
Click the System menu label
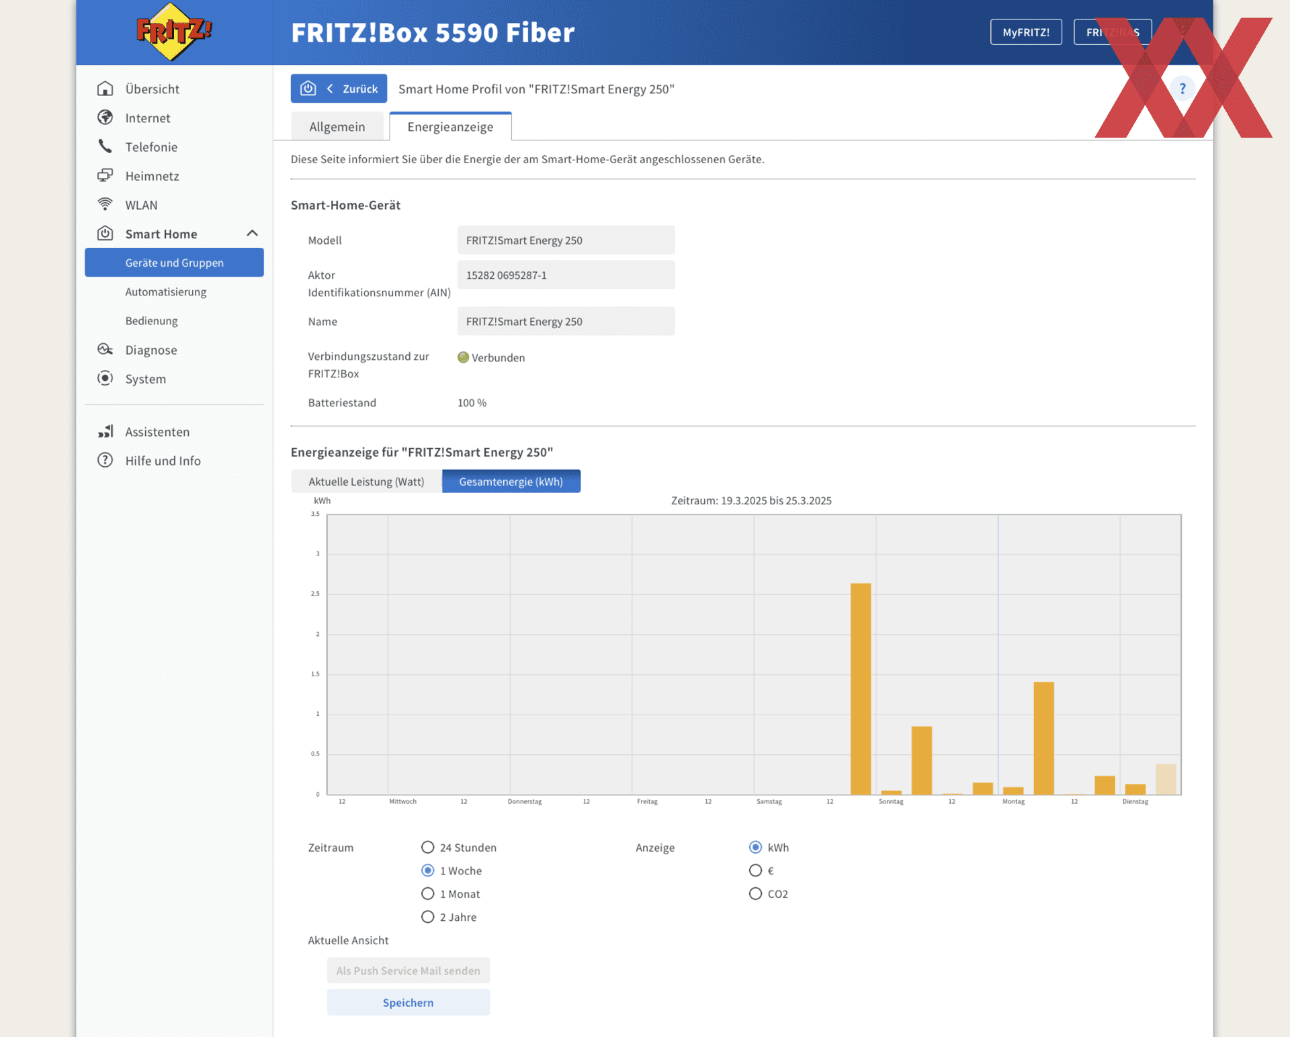pos(145,379)
